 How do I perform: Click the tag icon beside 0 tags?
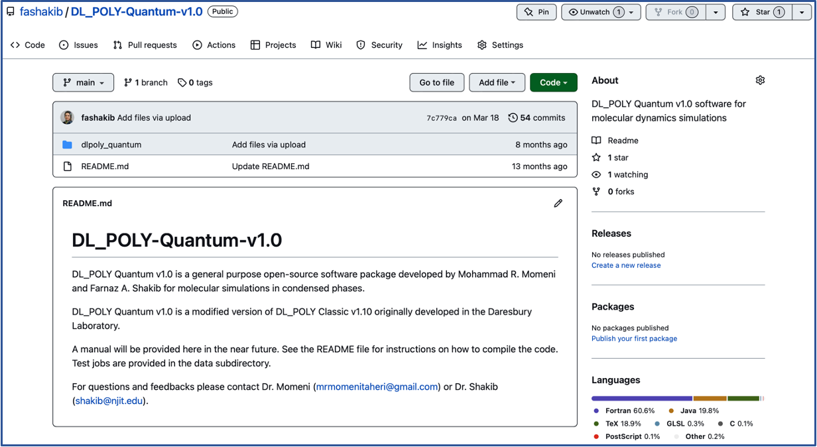182,83
